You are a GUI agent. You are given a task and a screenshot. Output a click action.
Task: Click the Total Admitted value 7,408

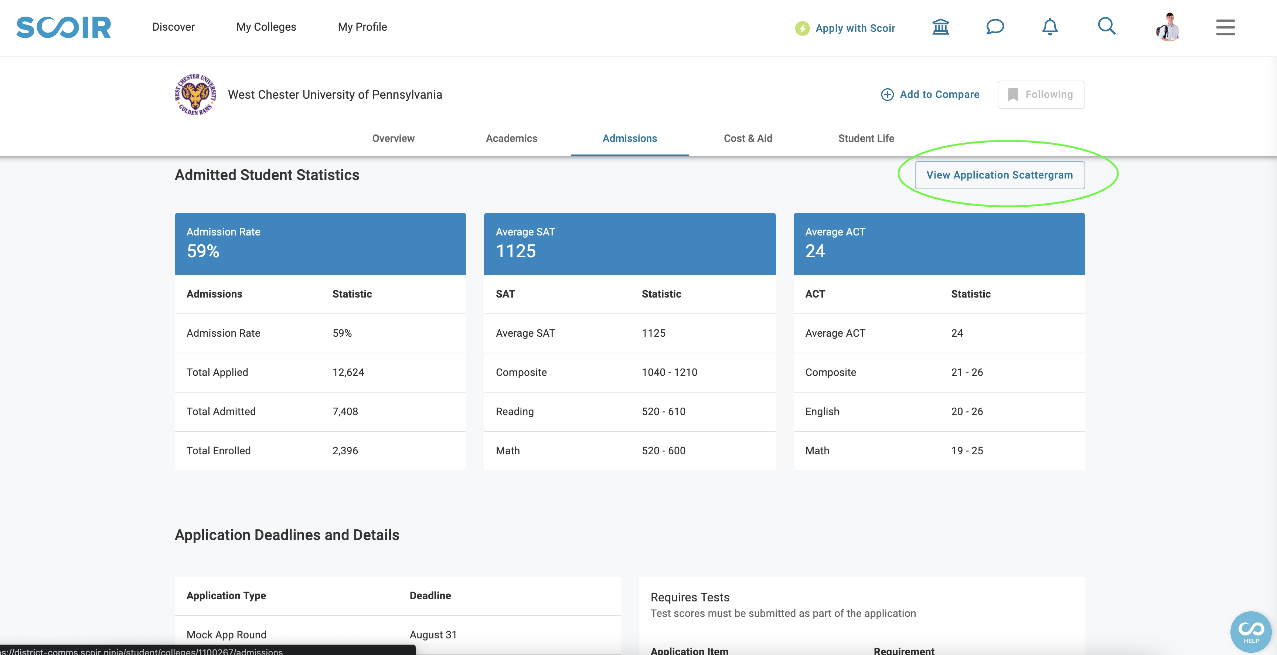click(345, 411)
